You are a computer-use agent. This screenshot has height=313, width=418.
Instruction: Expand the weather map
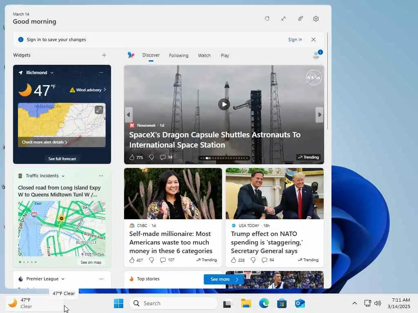[x=99, y=110]
